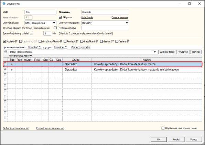Viewport: 205px width, 145px height.
Task: Toggle the Aktywny checkbox
Action: click(60, 17)
